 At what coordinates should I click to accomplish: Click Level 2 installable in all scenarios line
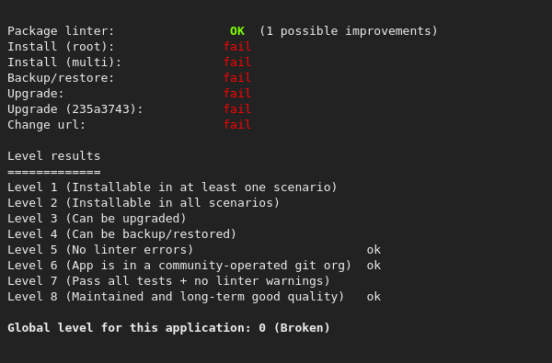pos(144,203)
